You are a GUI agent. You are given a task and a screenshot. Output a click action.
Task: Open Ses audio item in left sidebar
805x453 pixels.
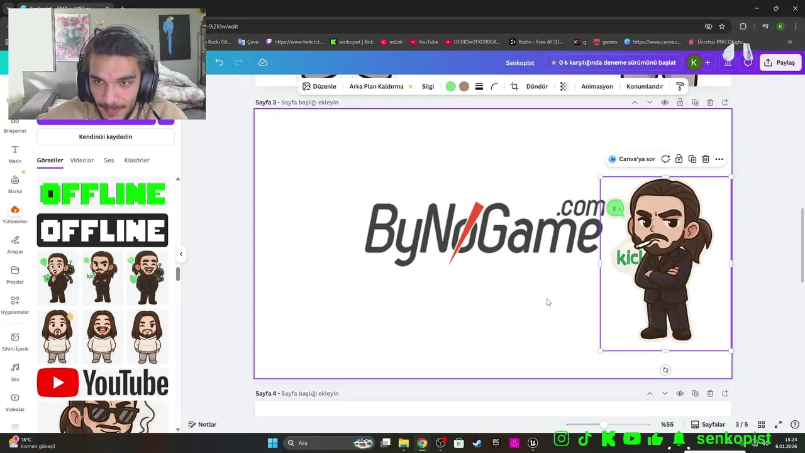pos(15,372)
